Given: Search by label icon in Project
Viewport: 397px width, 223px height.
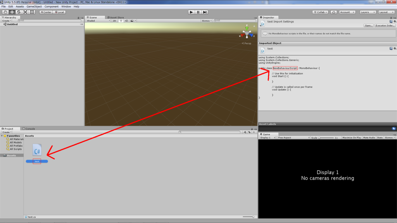Looking at the screenshot, I should click(x=249, y=132).
